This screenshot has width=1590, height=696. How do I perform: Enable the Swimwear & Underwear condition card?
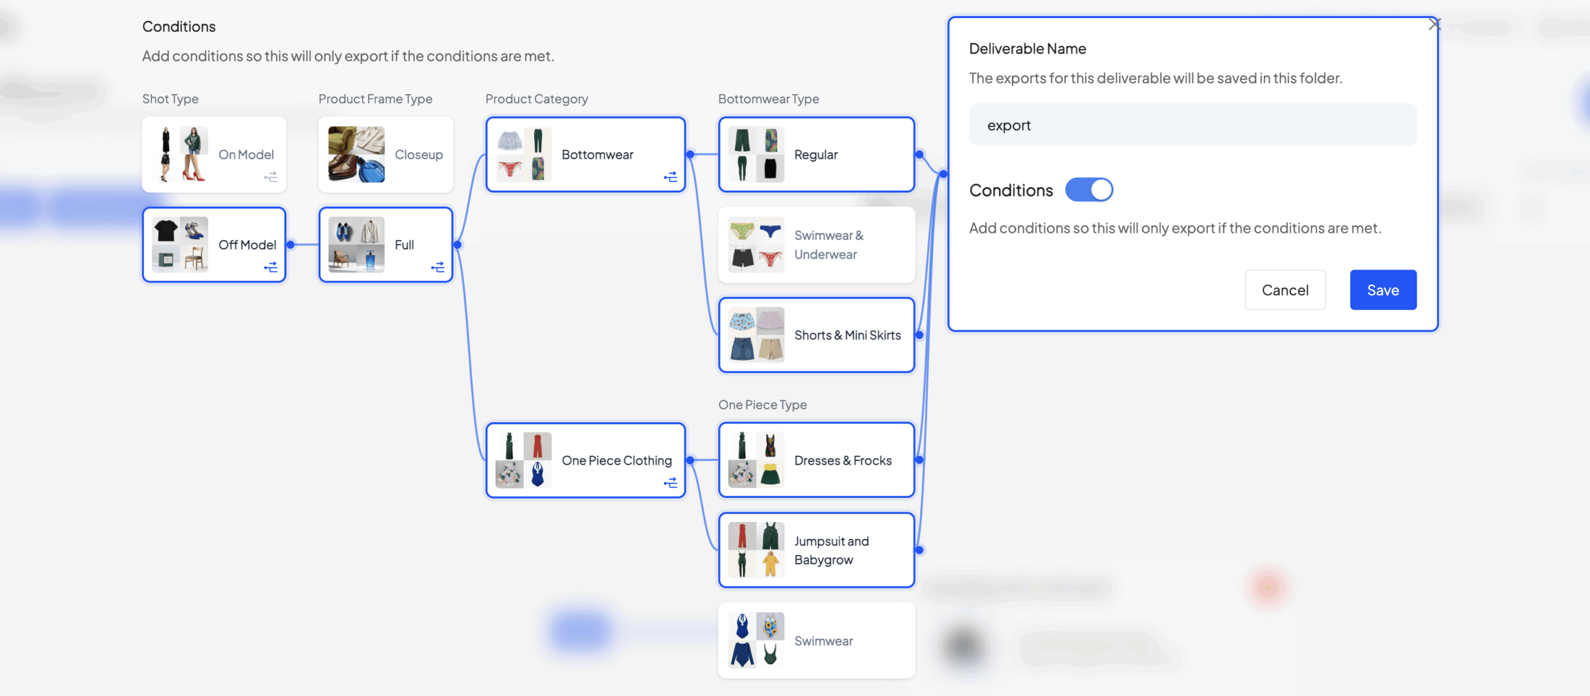[x=816, y=245]
